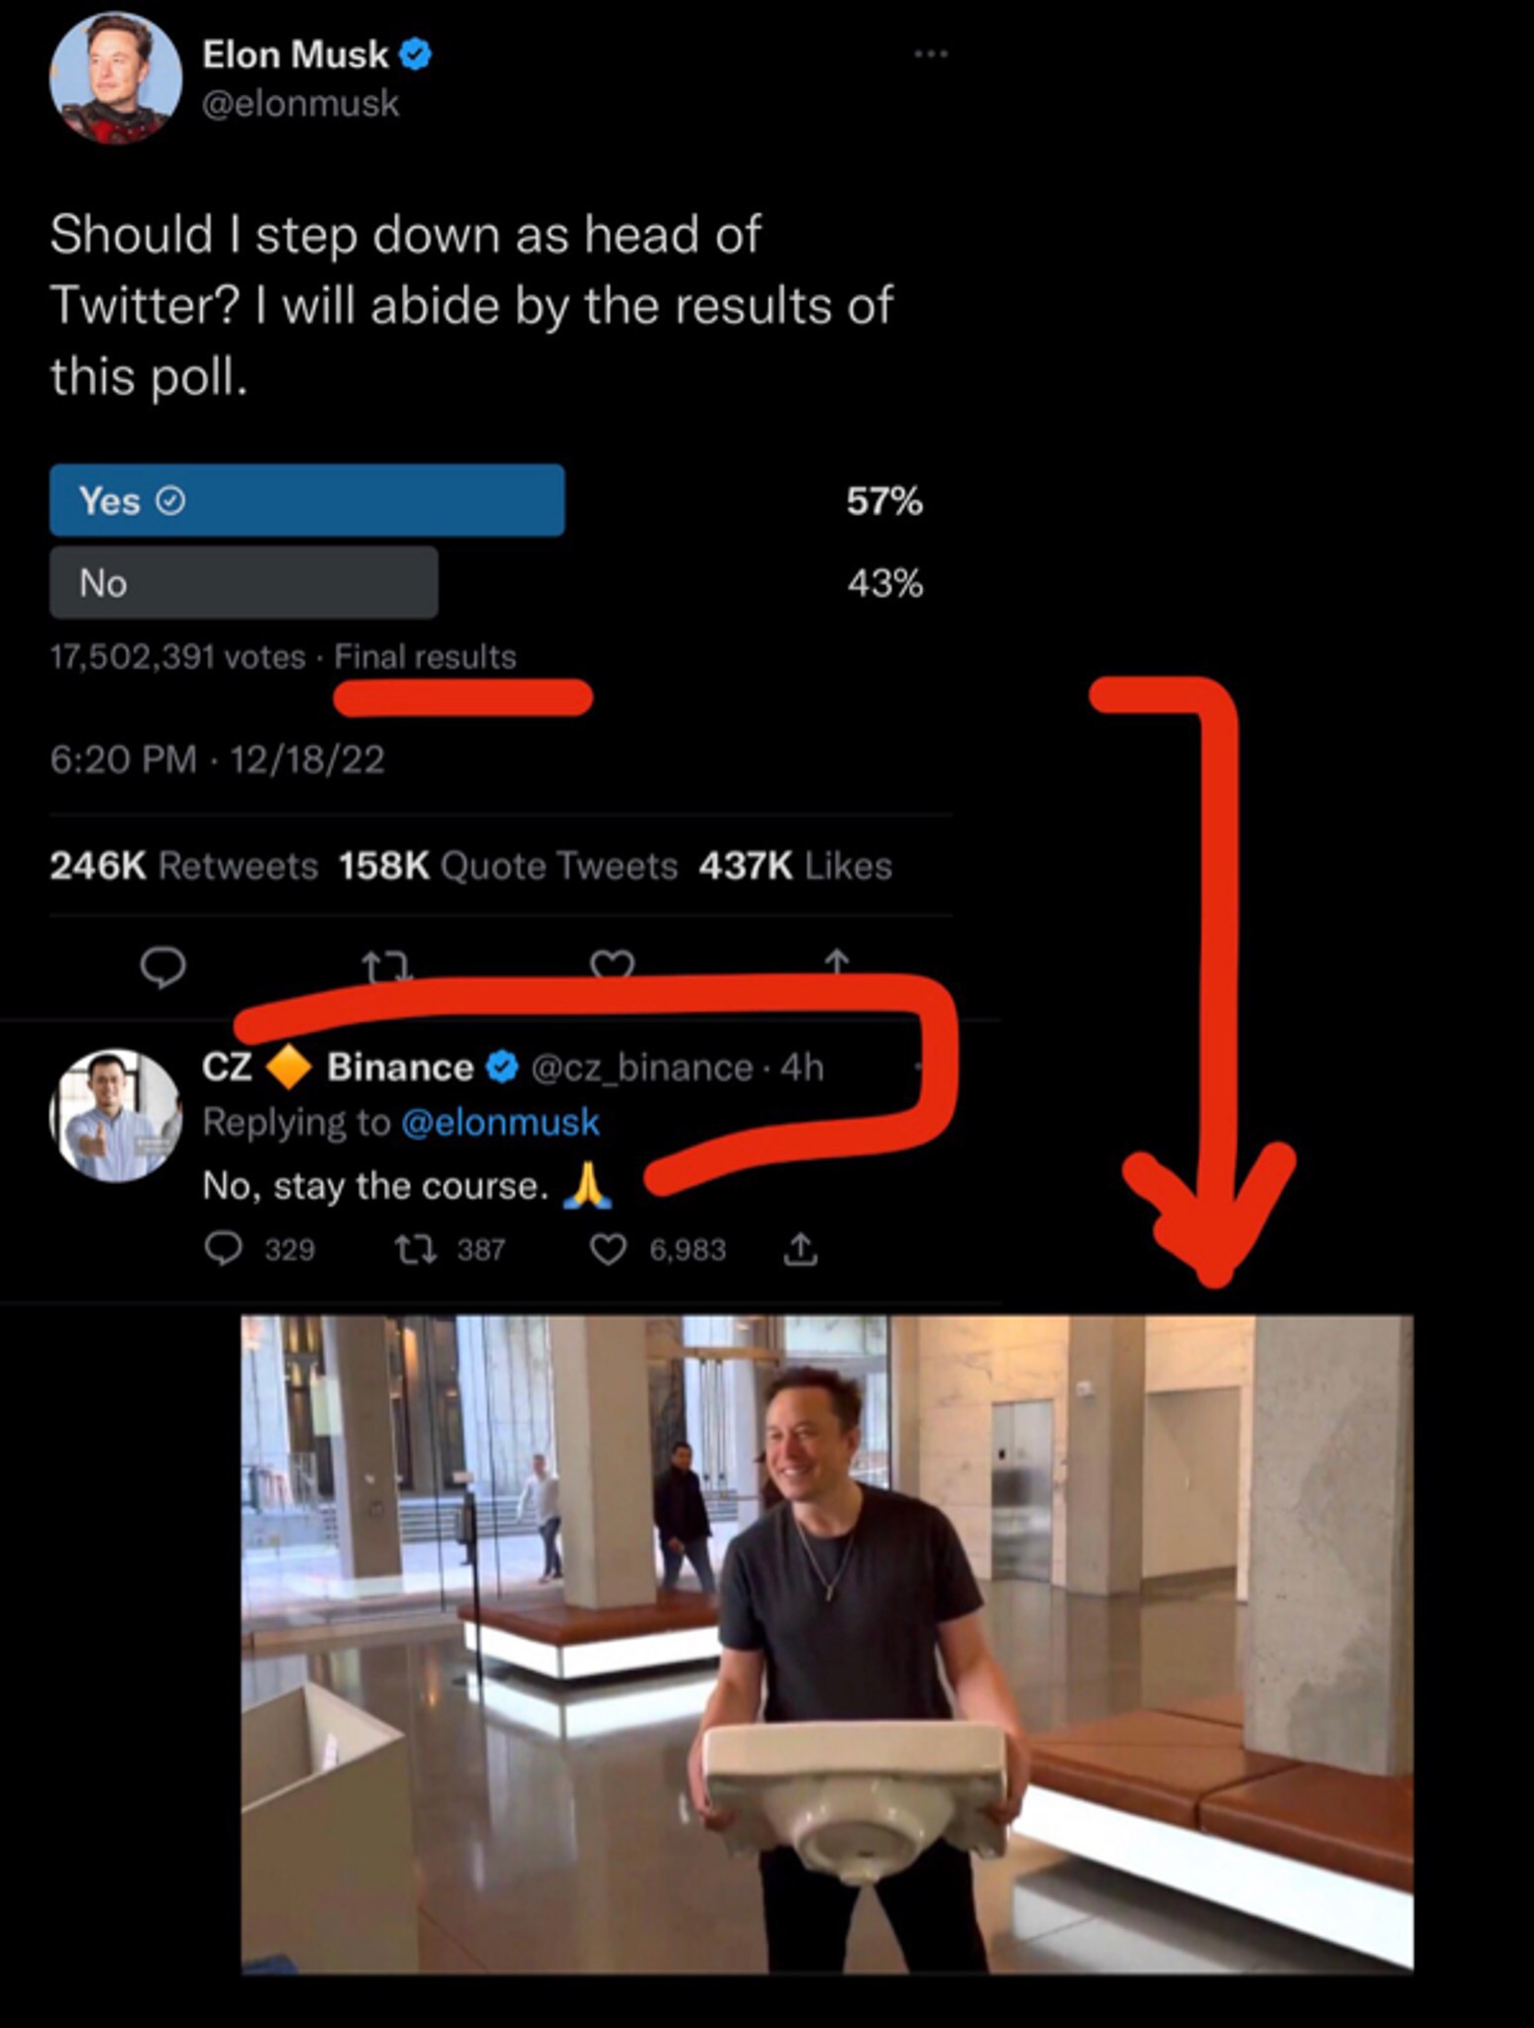
Task: Click the 6:20 PM 12/18/22 timestamp
Action: [x=217, y=760]
